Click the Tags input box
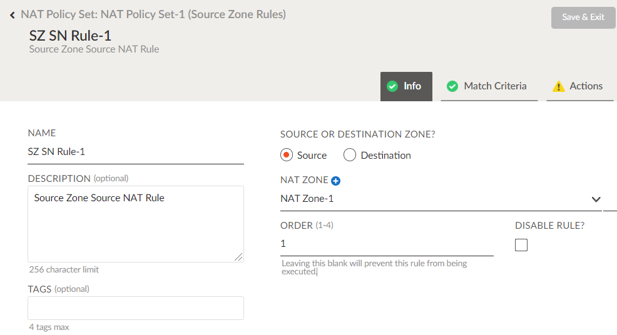The width and height of the screenshot is (617, 335). [135, 308]
